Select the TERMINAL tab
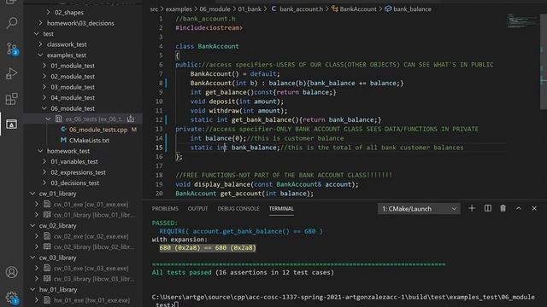The width and height of the screenshot is (547, 307). point(281,208)
